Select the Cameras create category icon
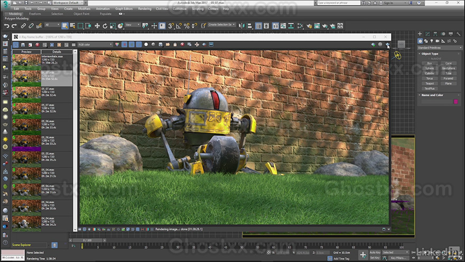 pos(438,41)
